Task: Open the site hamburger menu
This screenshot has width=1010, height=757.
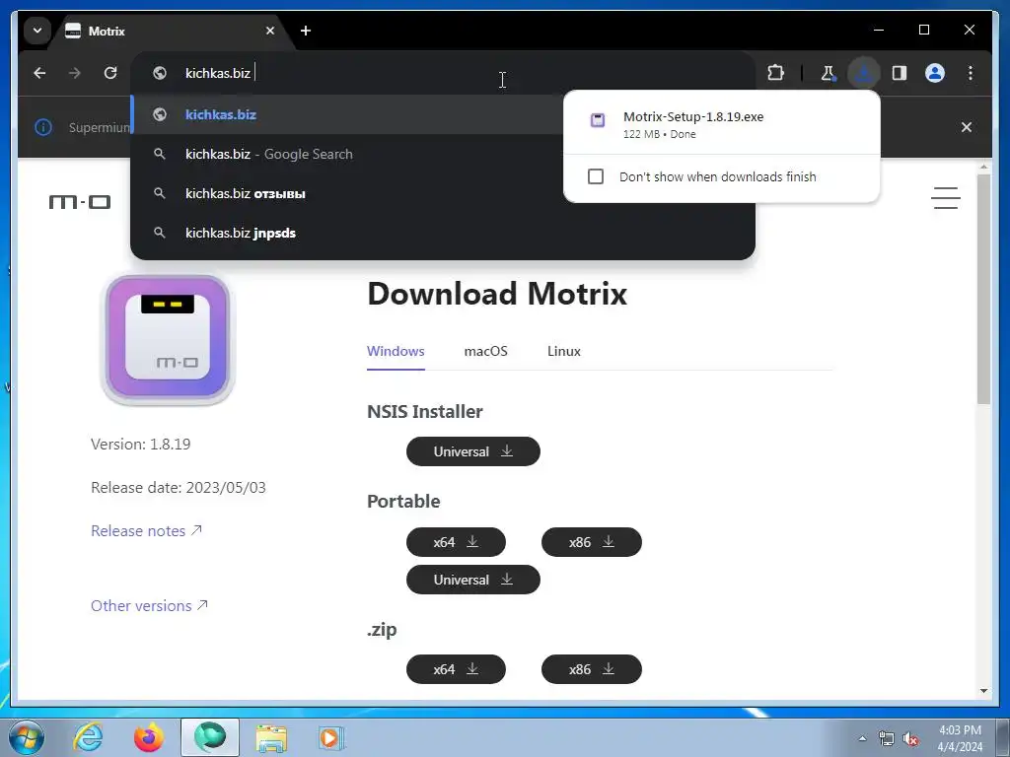Action: click(946, 198)
